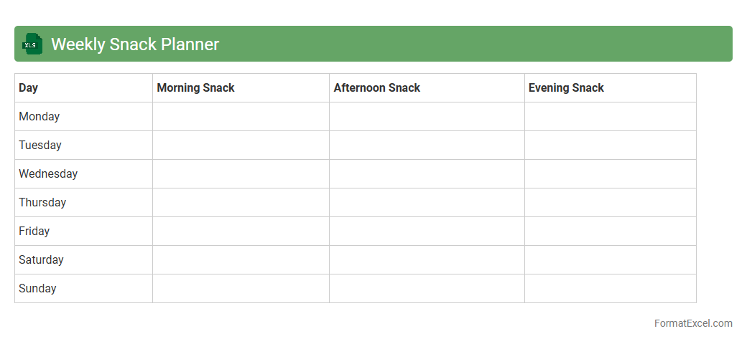Click the Wednesday row label
The width and height of the screenshot is (747, 344).
coord(48,174)
